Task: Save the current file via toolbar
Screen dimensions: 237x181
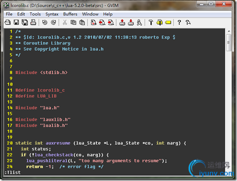Action: 16,23
